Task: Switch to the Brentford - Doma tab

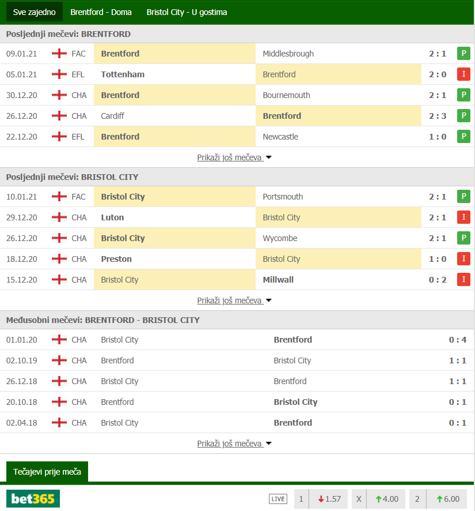Action: [x=101, y=12]
